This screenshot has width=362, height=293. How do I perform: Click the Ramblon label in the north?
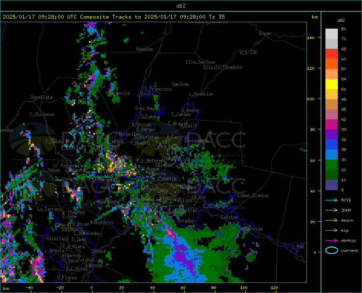[x=145, y=49]
